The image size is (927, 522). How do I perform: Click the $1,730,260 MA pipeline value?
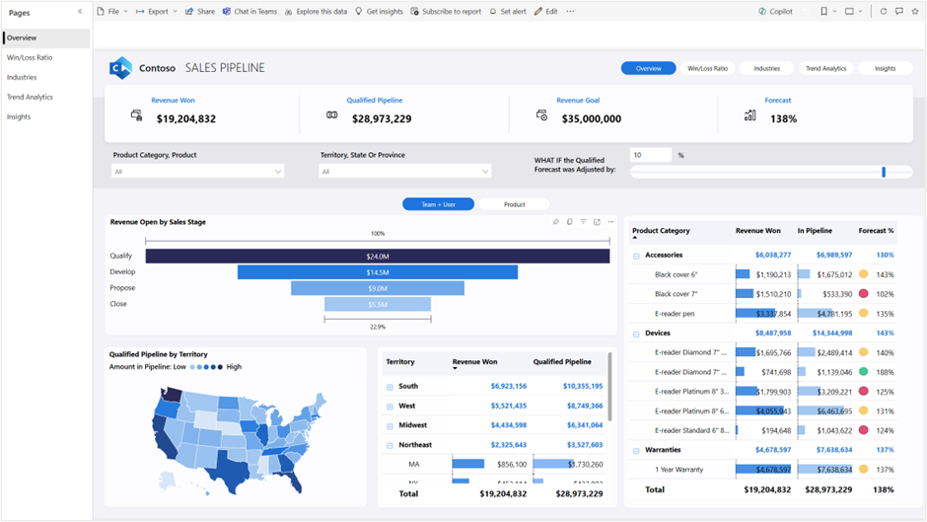click(x=585, y=465)
